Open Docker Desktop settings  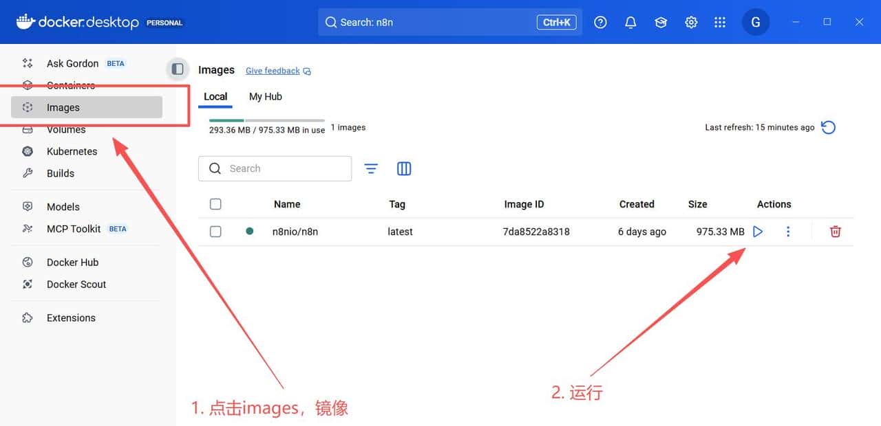[x=691, y=21]
